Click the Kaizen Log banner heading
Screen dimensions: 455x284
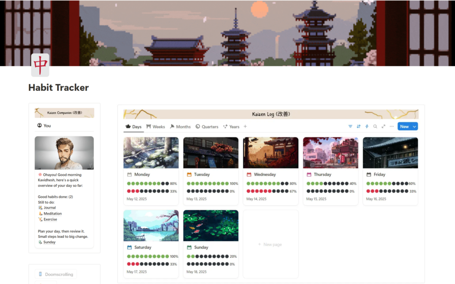271,114
